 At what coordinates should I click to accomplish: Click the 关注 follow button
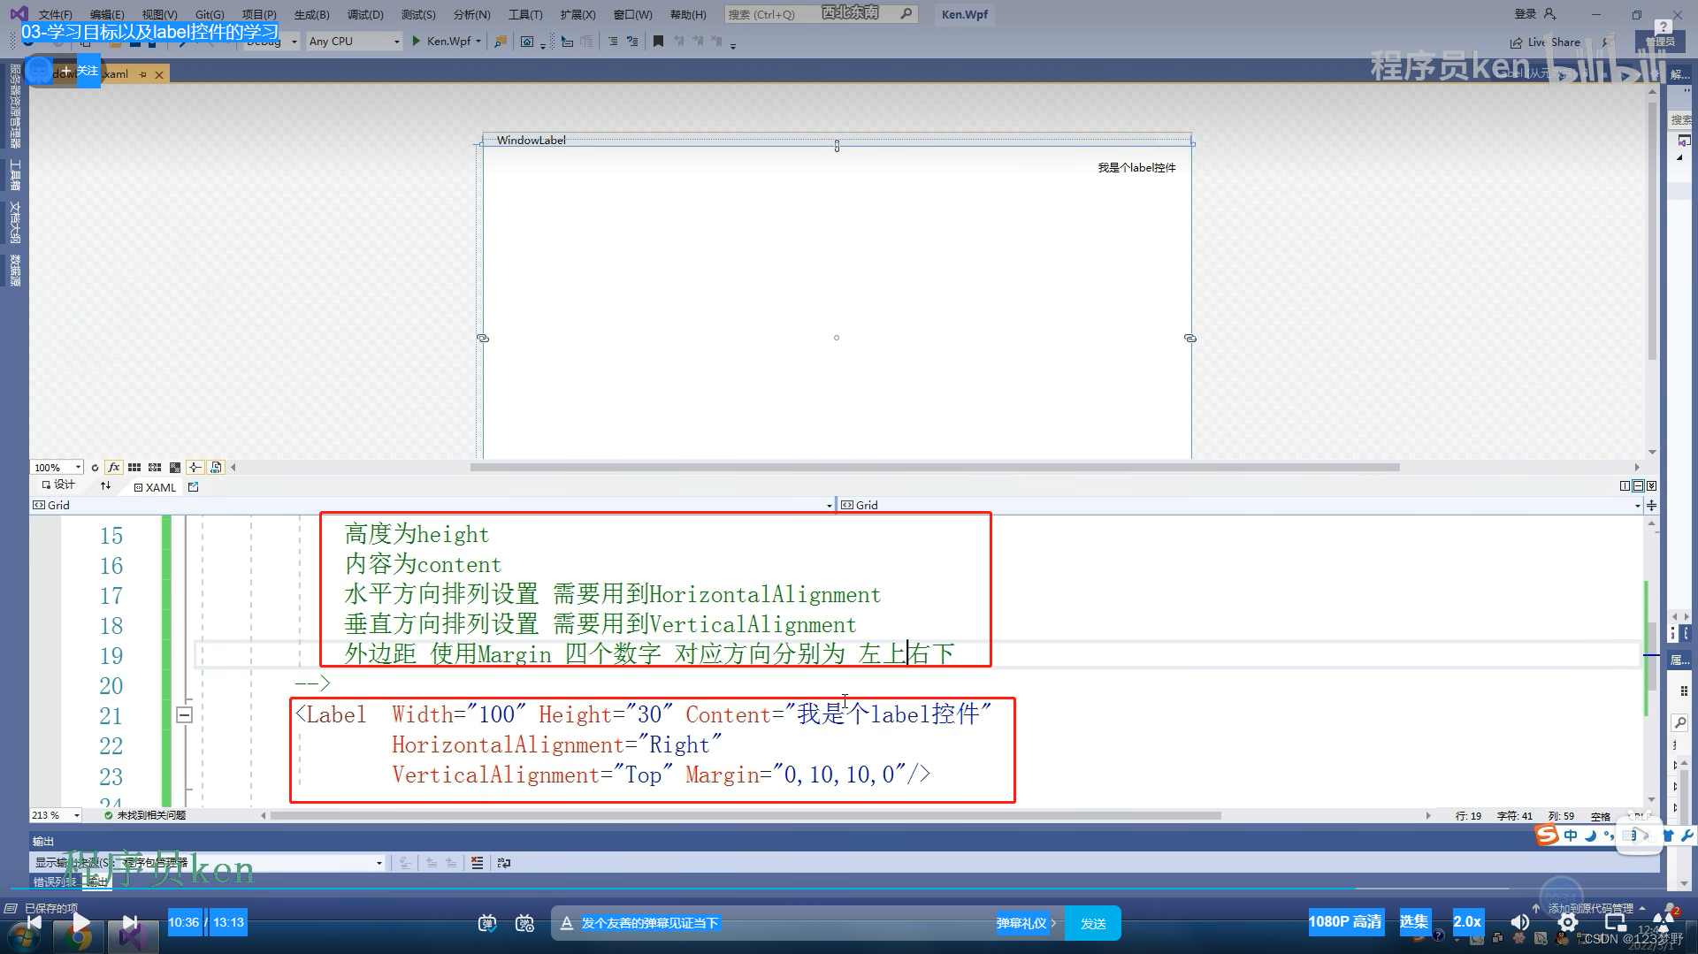87,71
